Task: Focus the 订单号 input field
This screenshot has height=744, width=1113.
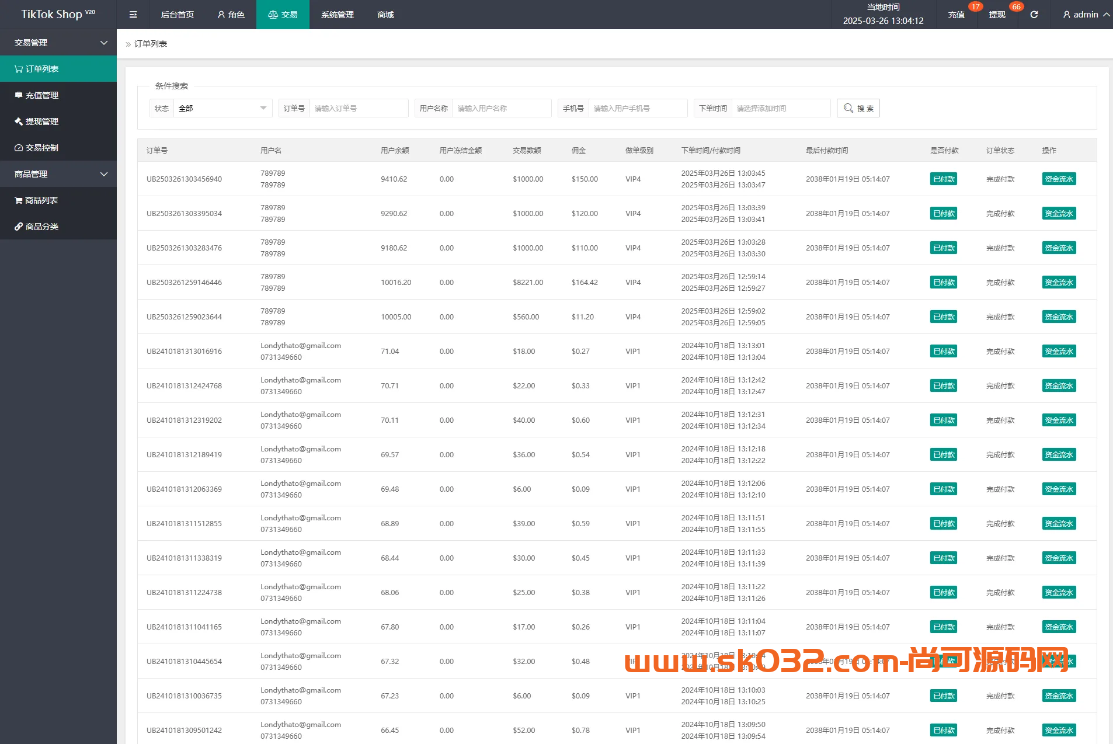Action: point(358,108)
